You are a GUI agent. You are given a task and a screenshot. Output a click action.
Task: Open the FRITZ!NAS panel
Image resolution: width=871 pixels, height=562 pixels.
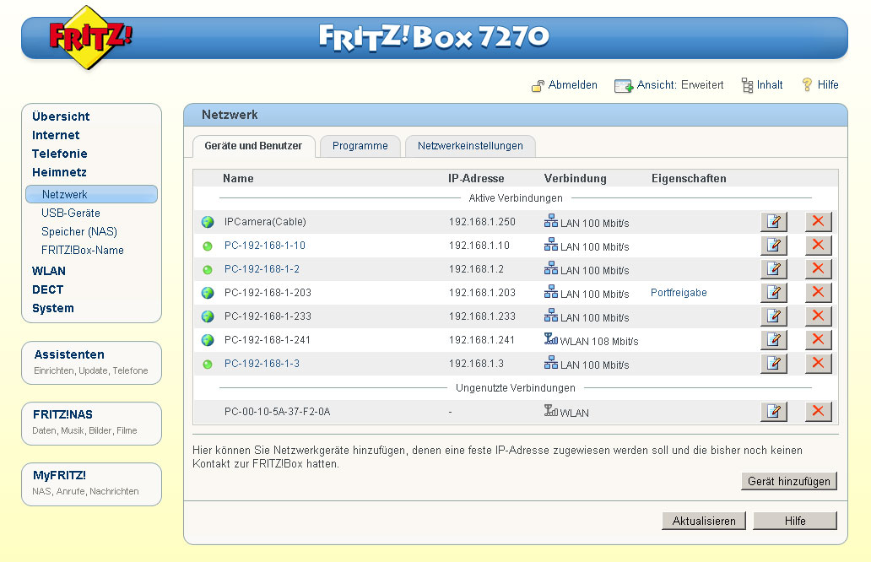[92, 424]
